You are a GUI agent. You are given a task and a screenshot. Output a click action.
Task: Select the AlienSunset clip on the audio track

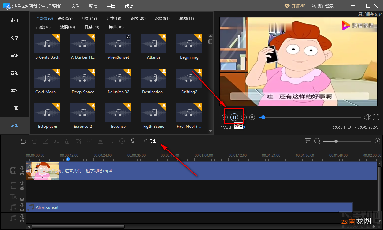click(x=189, y=207)
